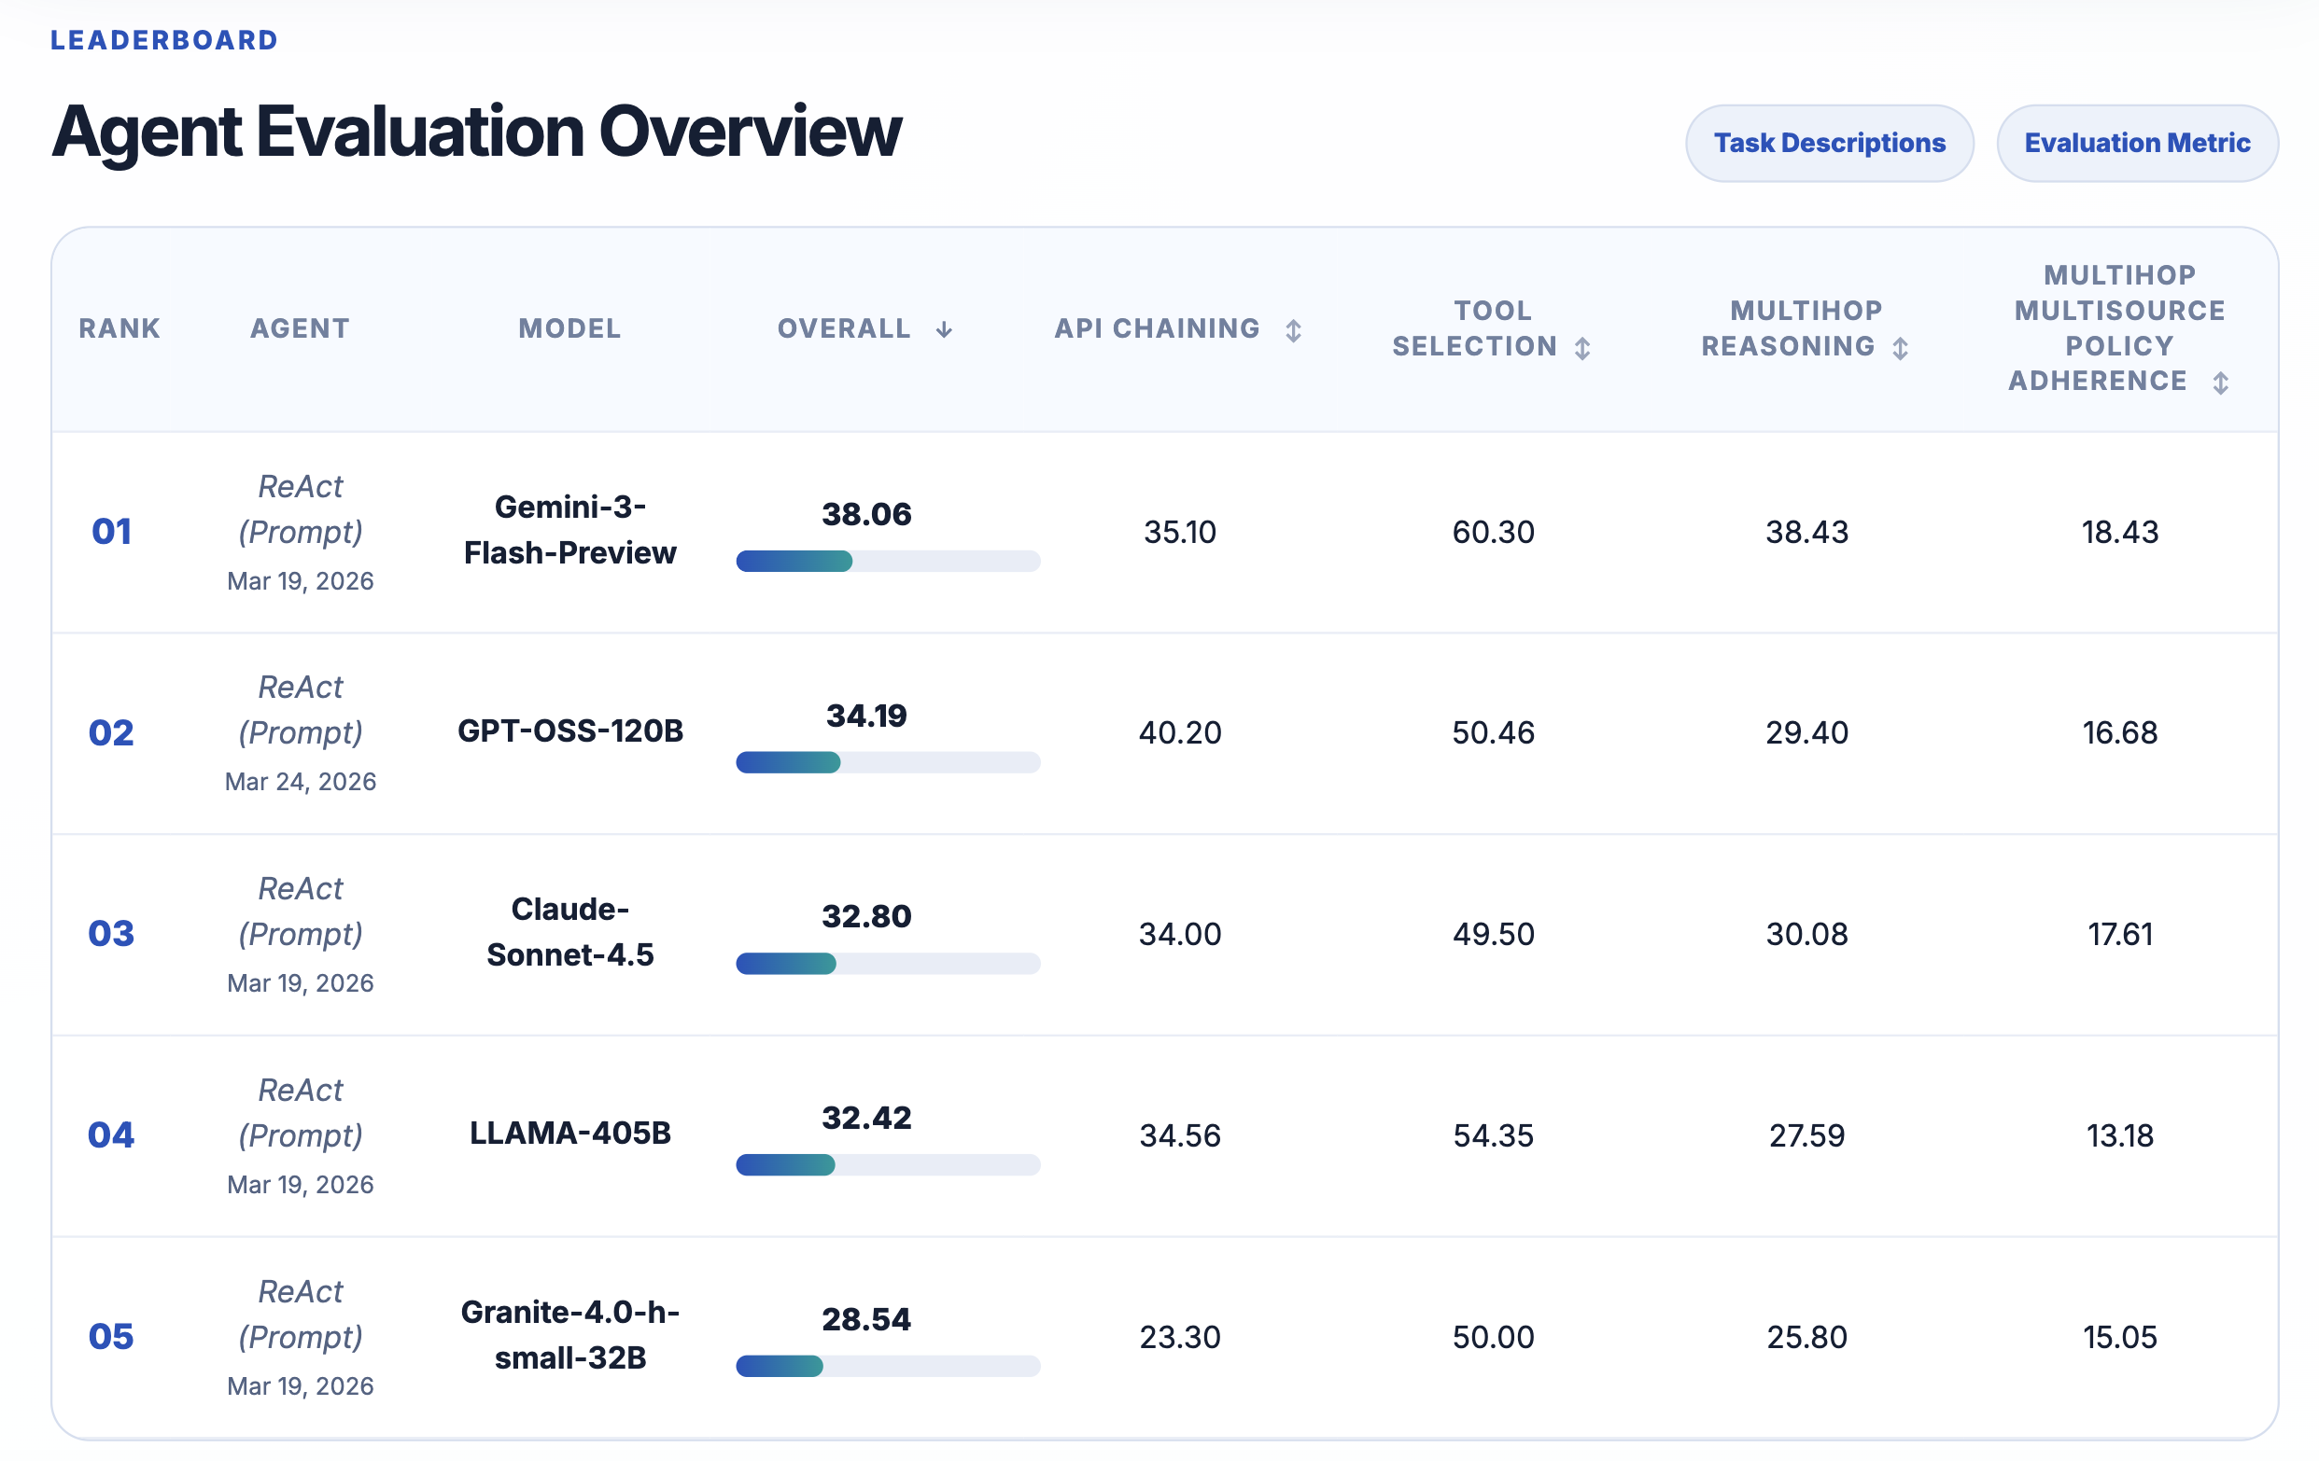Click the Policy Adherence sort icon
The width and height of the screenshot is (2319, 1461).
2221,383
